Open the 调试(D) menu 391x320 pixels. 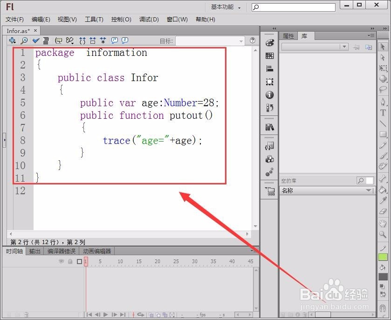[x=149, y=20]
